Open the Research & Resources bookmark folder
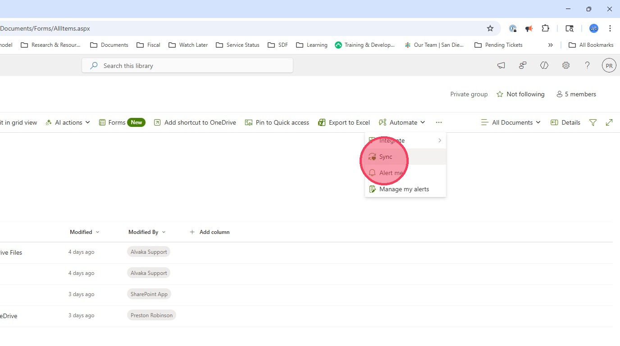Viewport: 620px width, 346px height. pos(51,45)
